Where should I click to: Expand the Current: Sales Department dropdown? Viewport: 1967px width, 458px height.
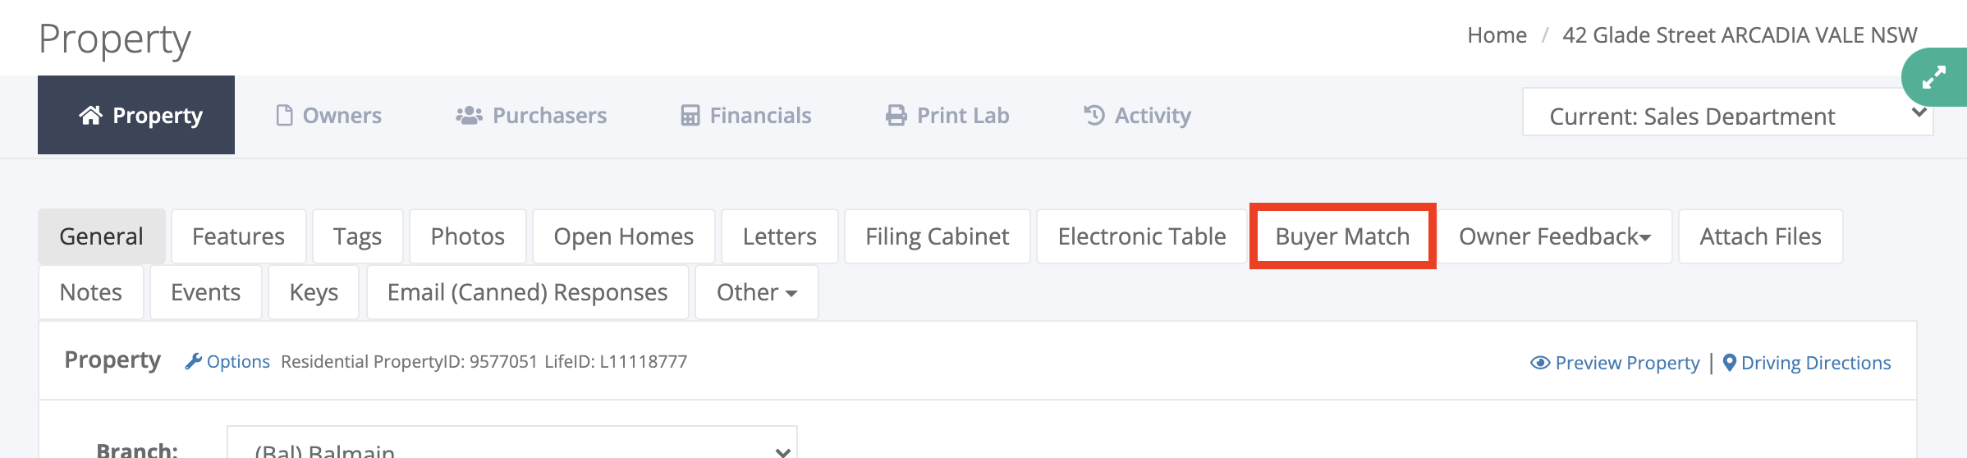click(x=1727, y=112)
